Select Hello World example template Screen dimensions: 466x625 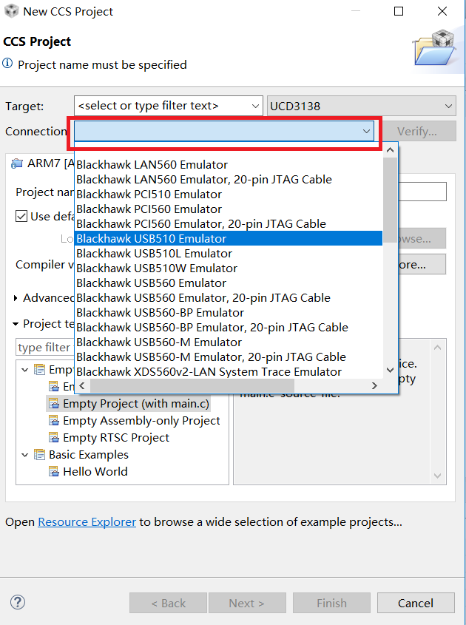click(95, 472)
